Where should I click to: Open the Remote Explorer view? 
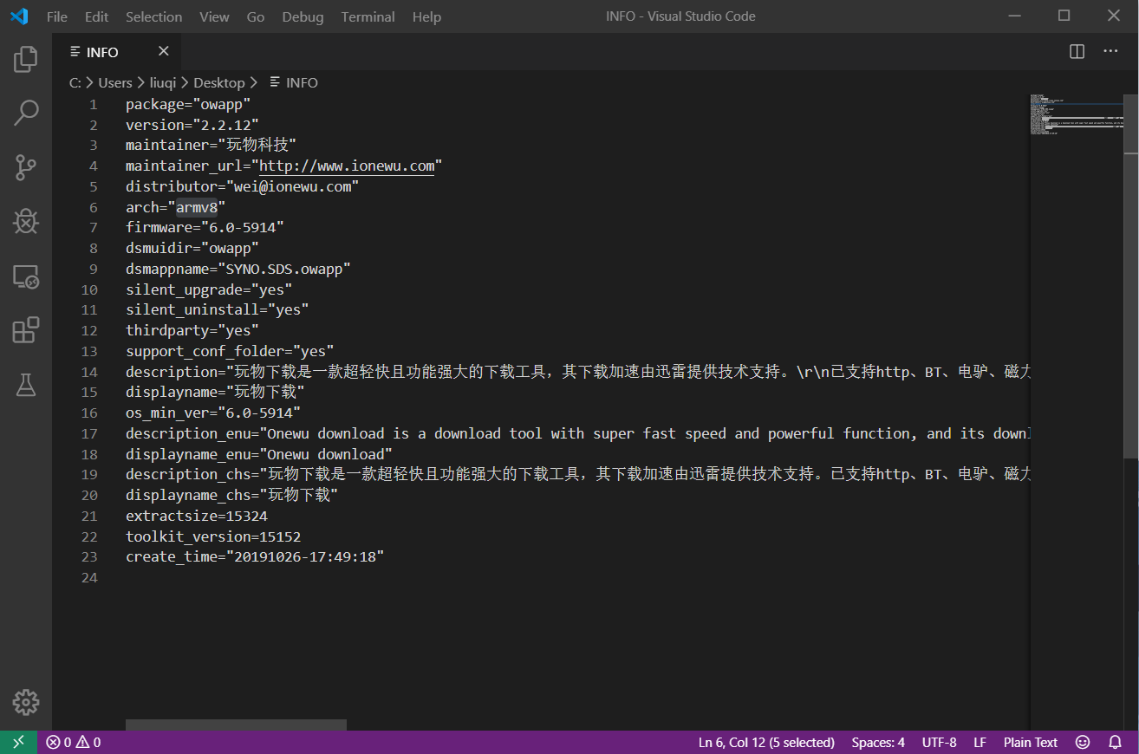tap(26, 276)
